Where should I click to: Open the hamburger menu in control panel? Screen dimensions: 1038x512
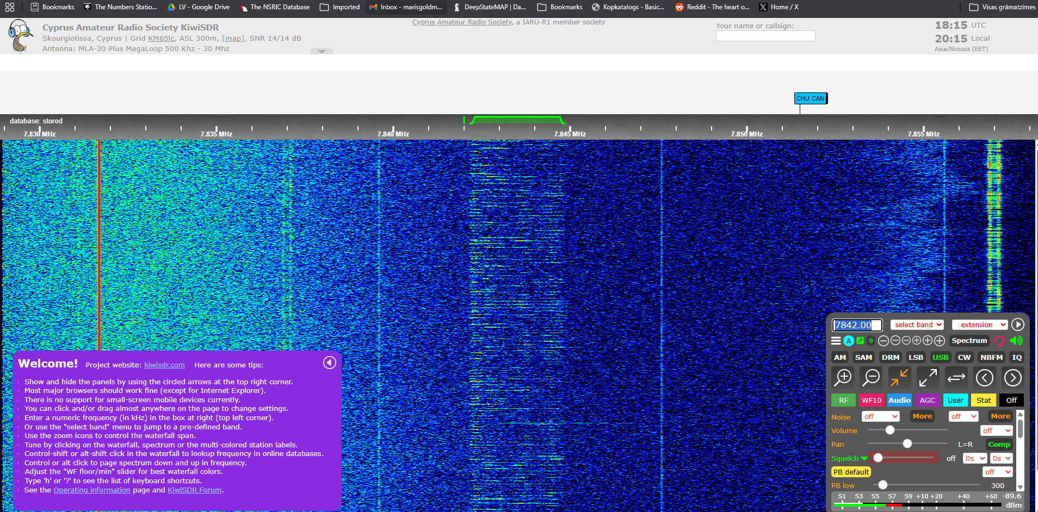[x=836, y=341]
